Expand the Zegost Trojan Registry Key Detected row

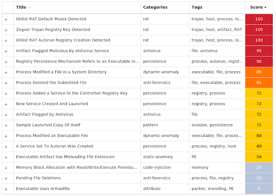click(x=6, y=30)
